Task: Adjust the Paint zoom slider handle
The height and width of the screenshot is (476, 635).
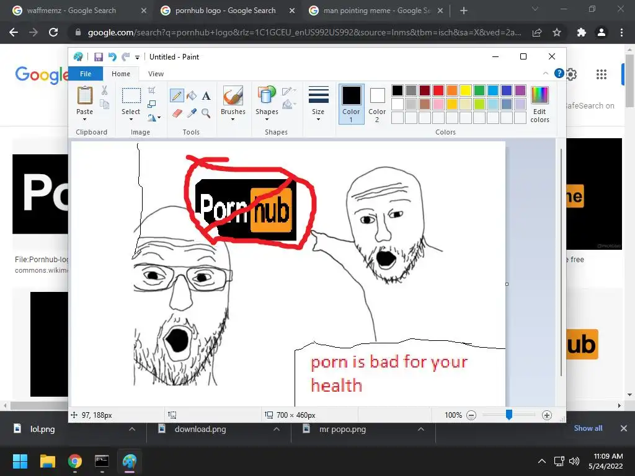Action: (509, 415)
